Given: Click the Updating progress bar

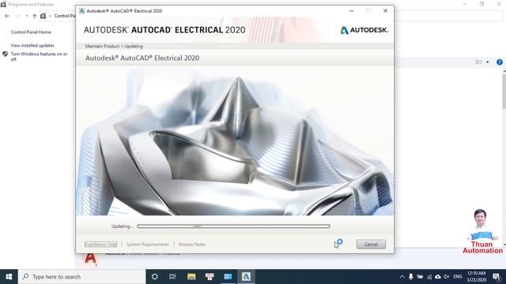Looking at the screenshot, I should [233, 226].
